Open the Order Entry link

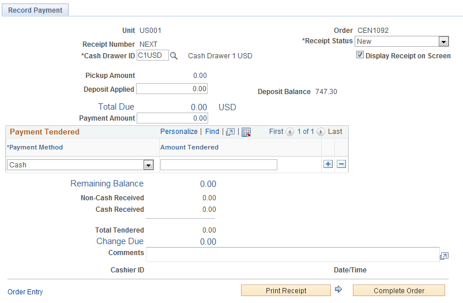(x=25, y=292)
